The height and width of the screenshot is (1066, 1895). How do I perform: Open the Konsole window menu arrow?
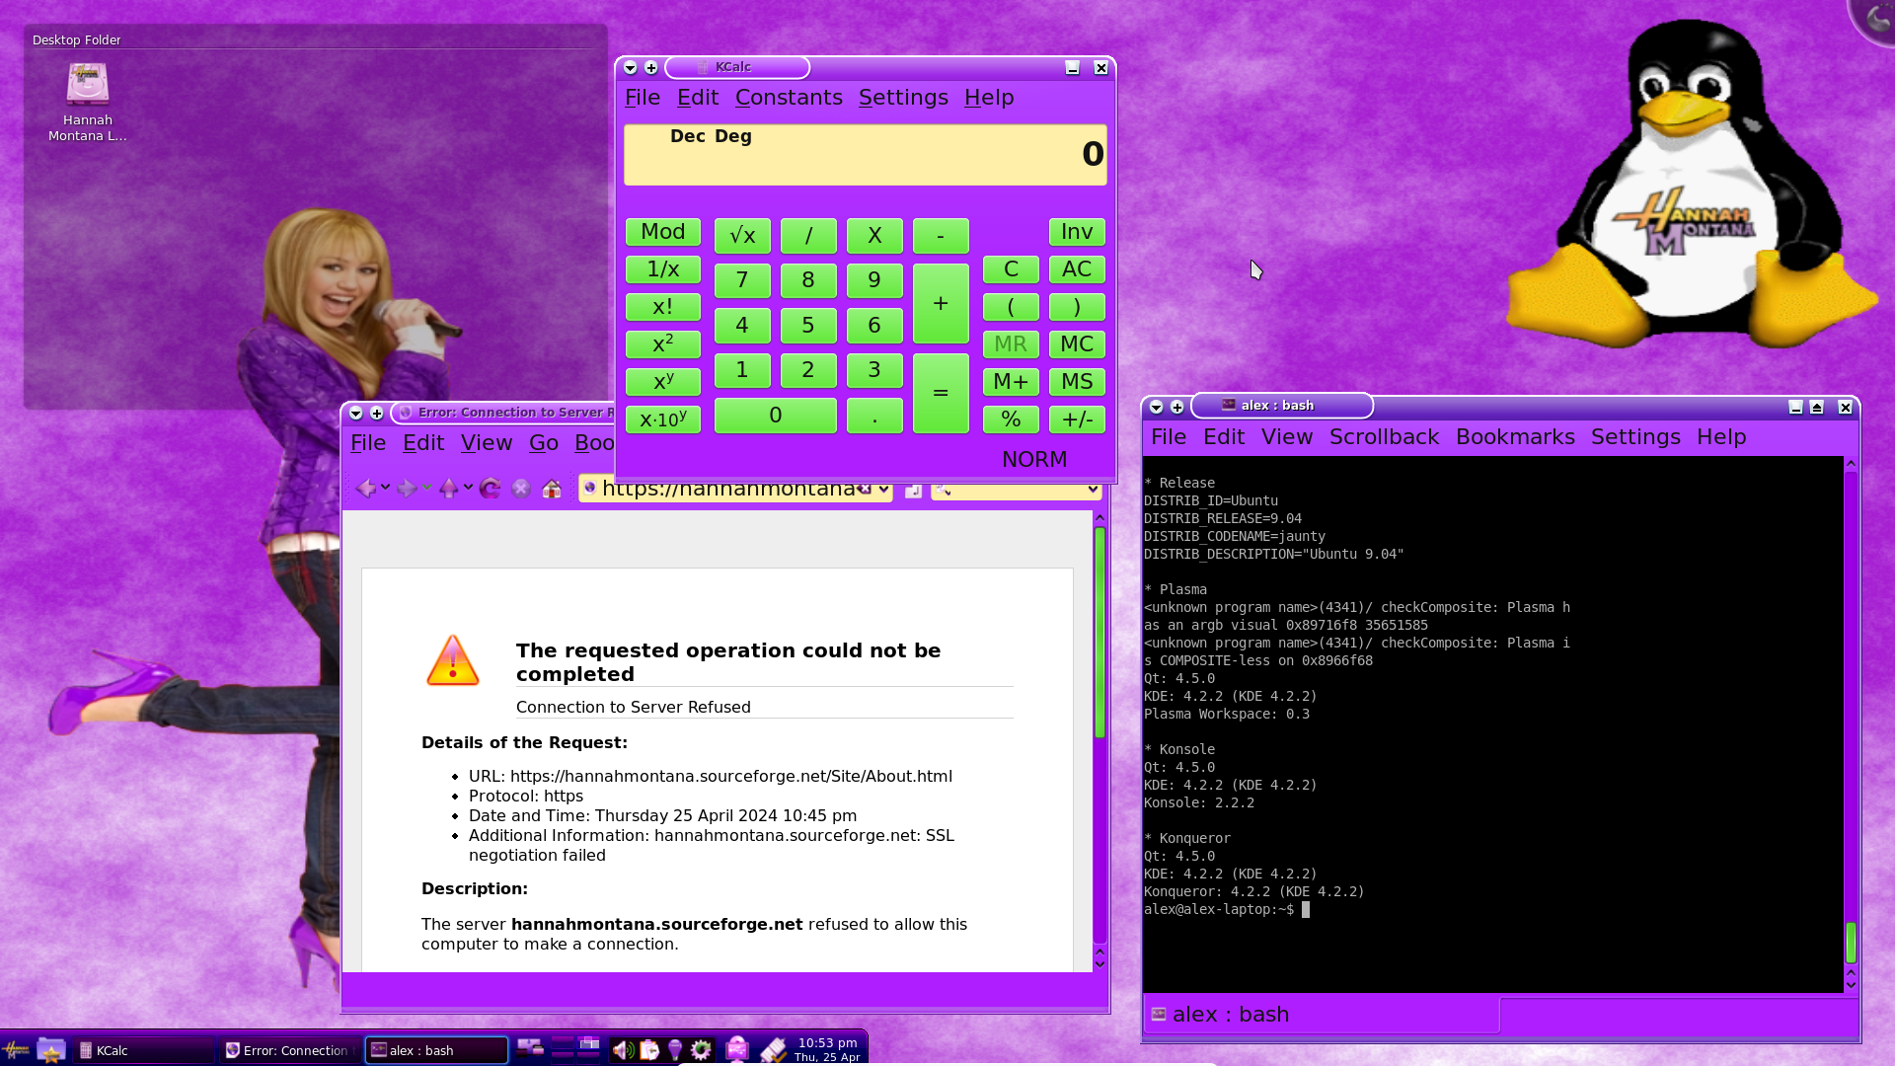pos(1157,408)
